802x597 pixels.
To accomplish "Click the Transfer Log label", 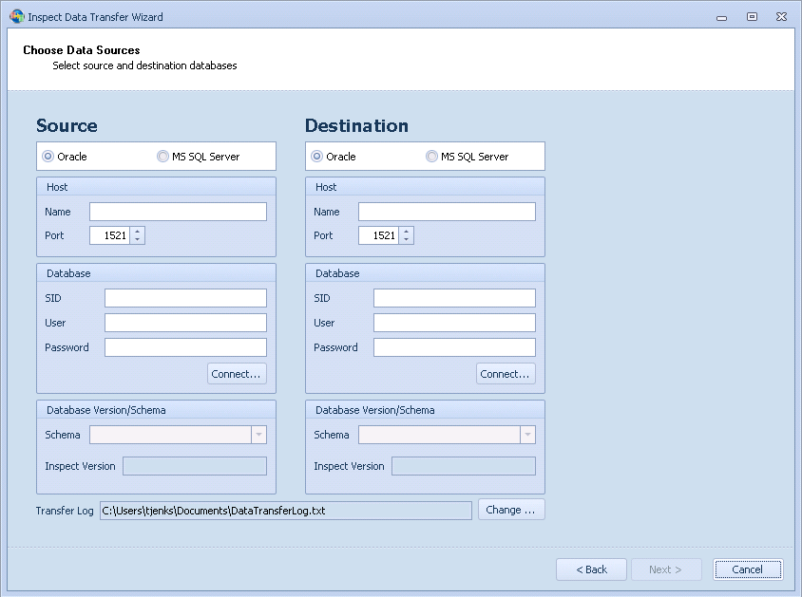I will click(x=65, y=511).
